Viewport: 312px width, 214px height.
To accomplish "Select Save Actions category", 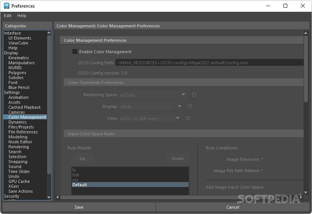I will pyautogui.click(x=20, y=191).
